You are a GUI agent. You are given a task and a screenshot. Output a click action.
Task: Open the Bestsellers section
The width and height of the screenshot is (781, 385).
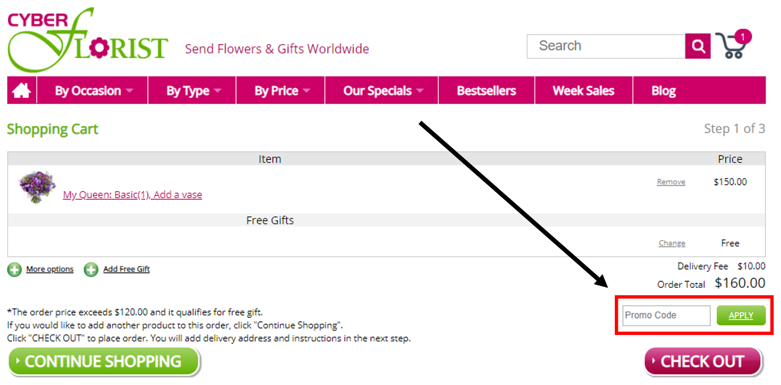click(486, 90)
